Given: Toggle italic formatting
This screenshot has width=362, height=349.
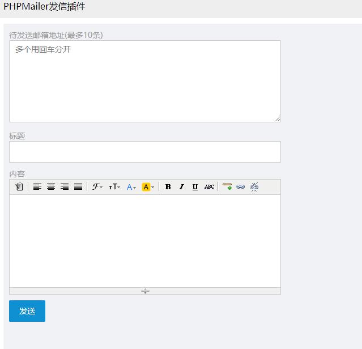Looking at the screenshot, I should 181,186.
